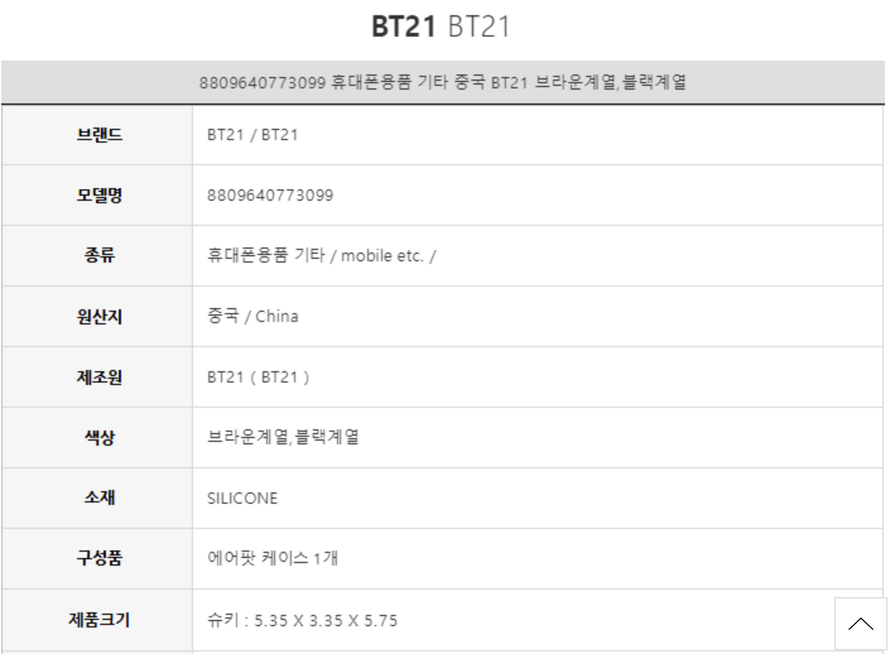Select the SILICONE material value
This screenshot has height=654, width=890.
(x=242, y=498)
